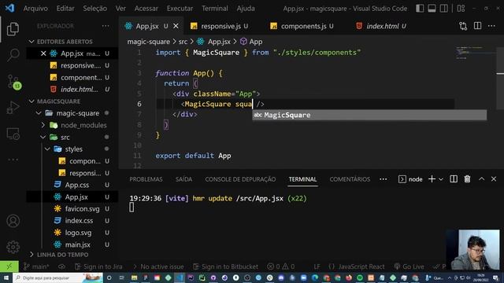Viewport: 504px width, 283px height.
Task: Select the node terminal instance
Action: coord(410,179)
